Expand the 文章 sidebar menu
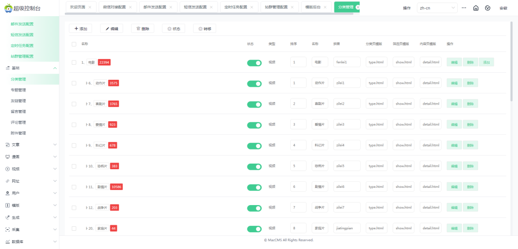Image resolution: width=518 pixels, height=249 pixels. click(55, 144)
